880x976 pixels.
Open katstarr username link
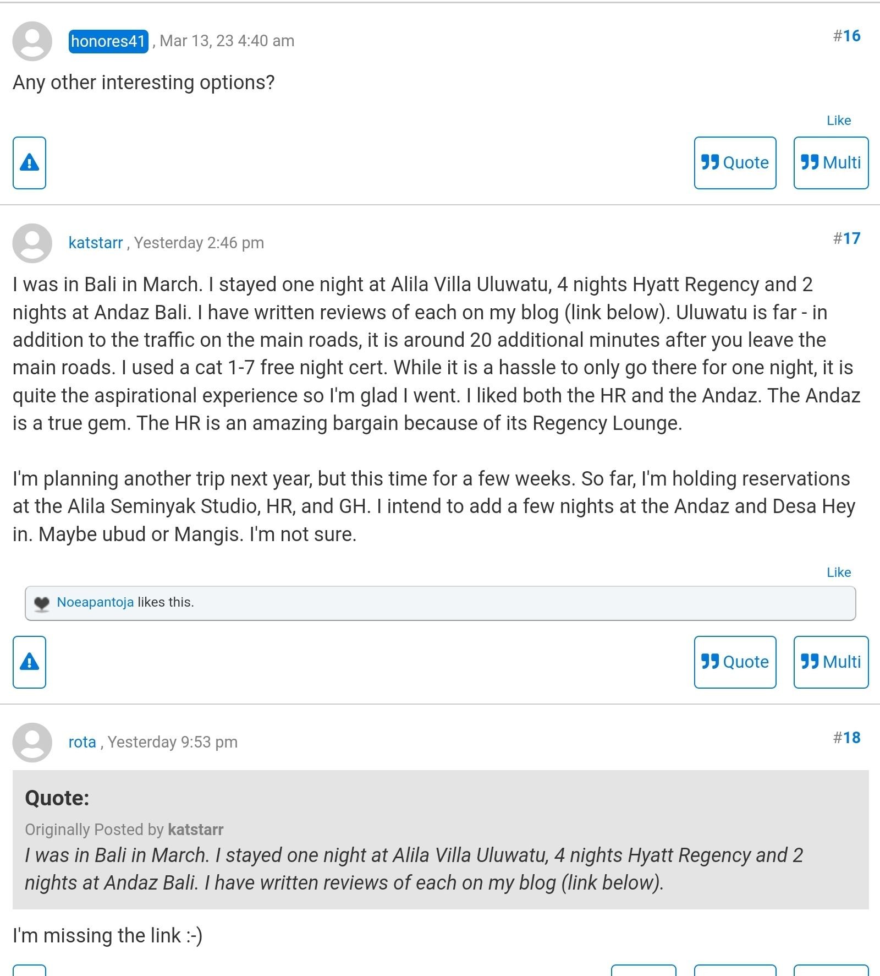[x=96, y=243]
